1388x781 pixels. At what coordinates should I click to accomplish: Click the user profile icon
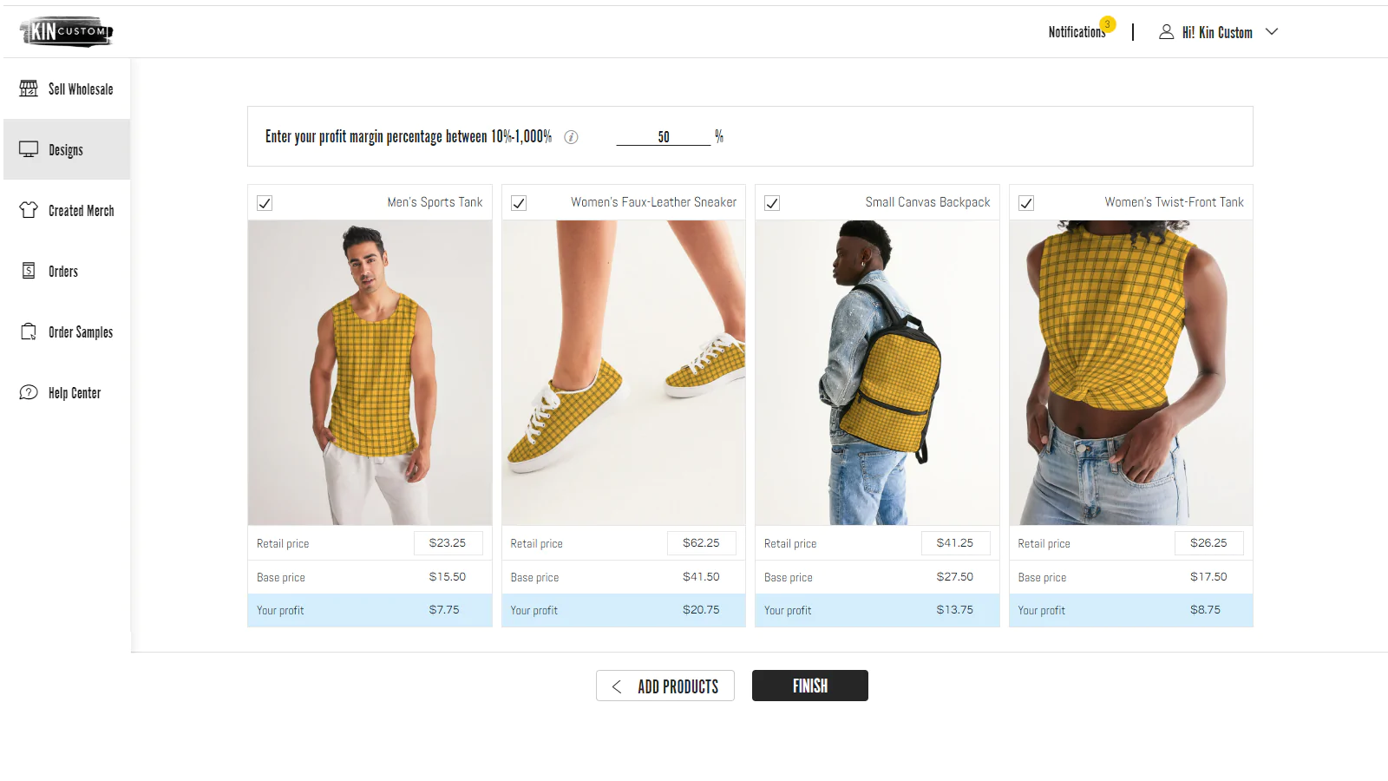tap(1166, 32)
